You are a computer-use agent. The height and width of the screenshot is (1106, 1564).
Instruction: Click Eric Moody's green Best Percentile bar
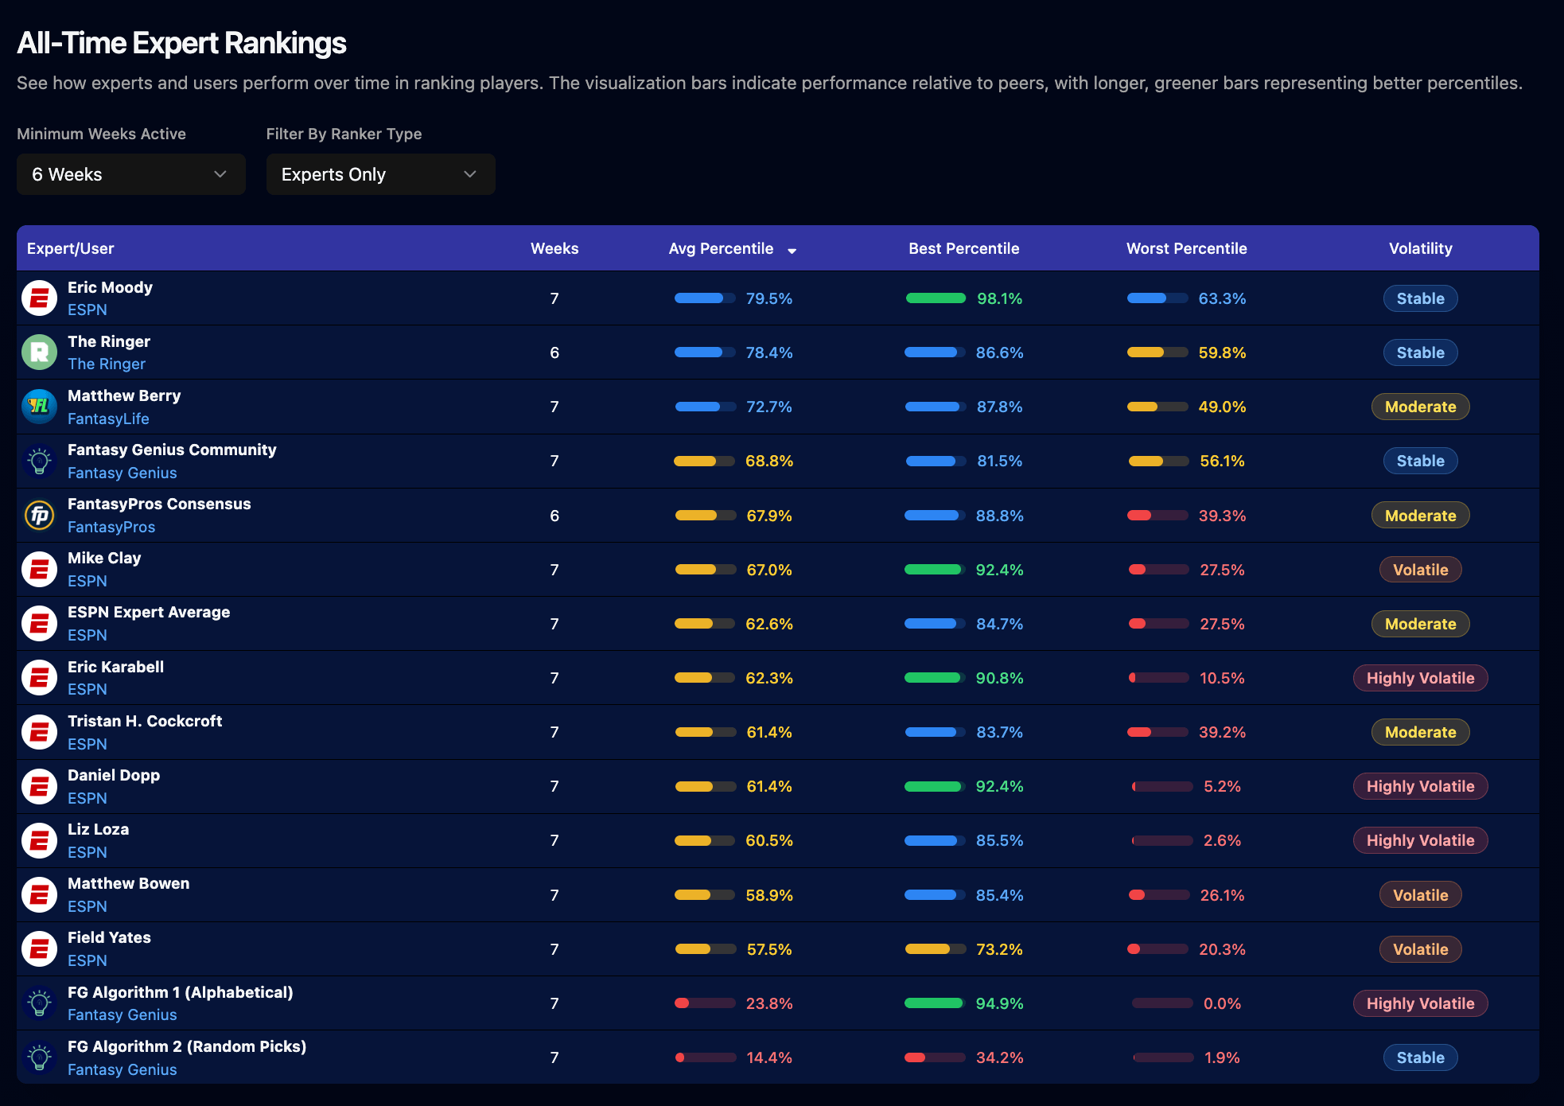pyautogui.click(x=936, y=298)
